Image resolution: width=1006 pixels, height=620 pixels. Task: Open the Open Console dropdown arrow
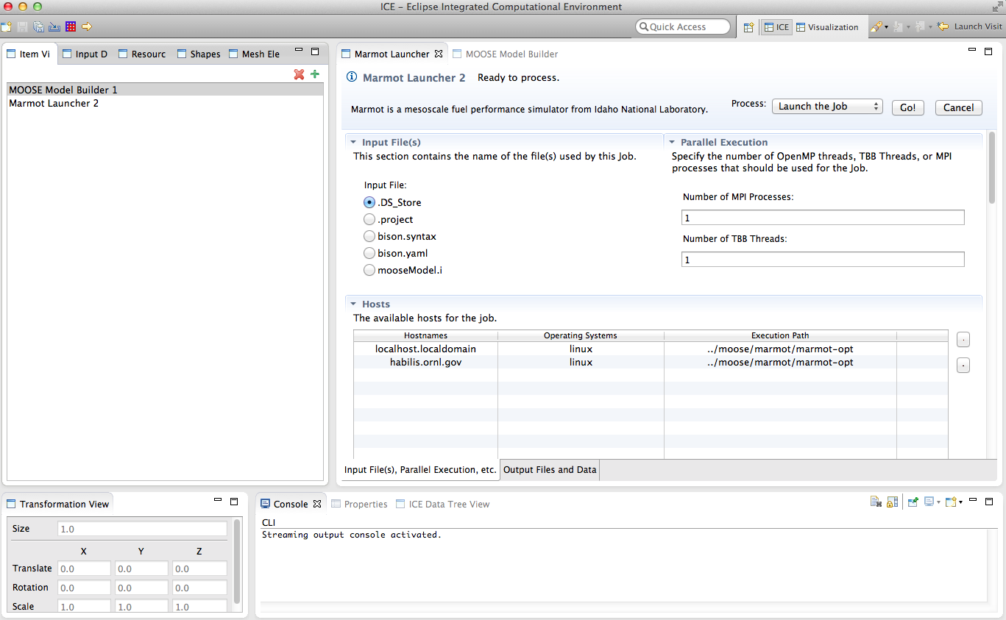click(961, 503)
